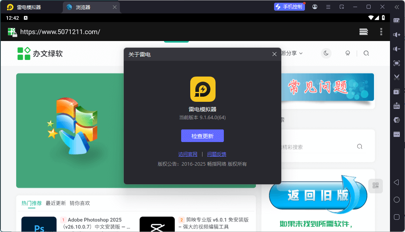This screenshot has height=232, width=405.
Task: Close the 浏览器 tab
Action: click(x=115, y=7)
